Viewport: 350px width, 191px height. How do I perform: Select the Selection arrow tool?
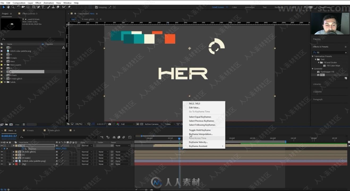coord(3,7)
